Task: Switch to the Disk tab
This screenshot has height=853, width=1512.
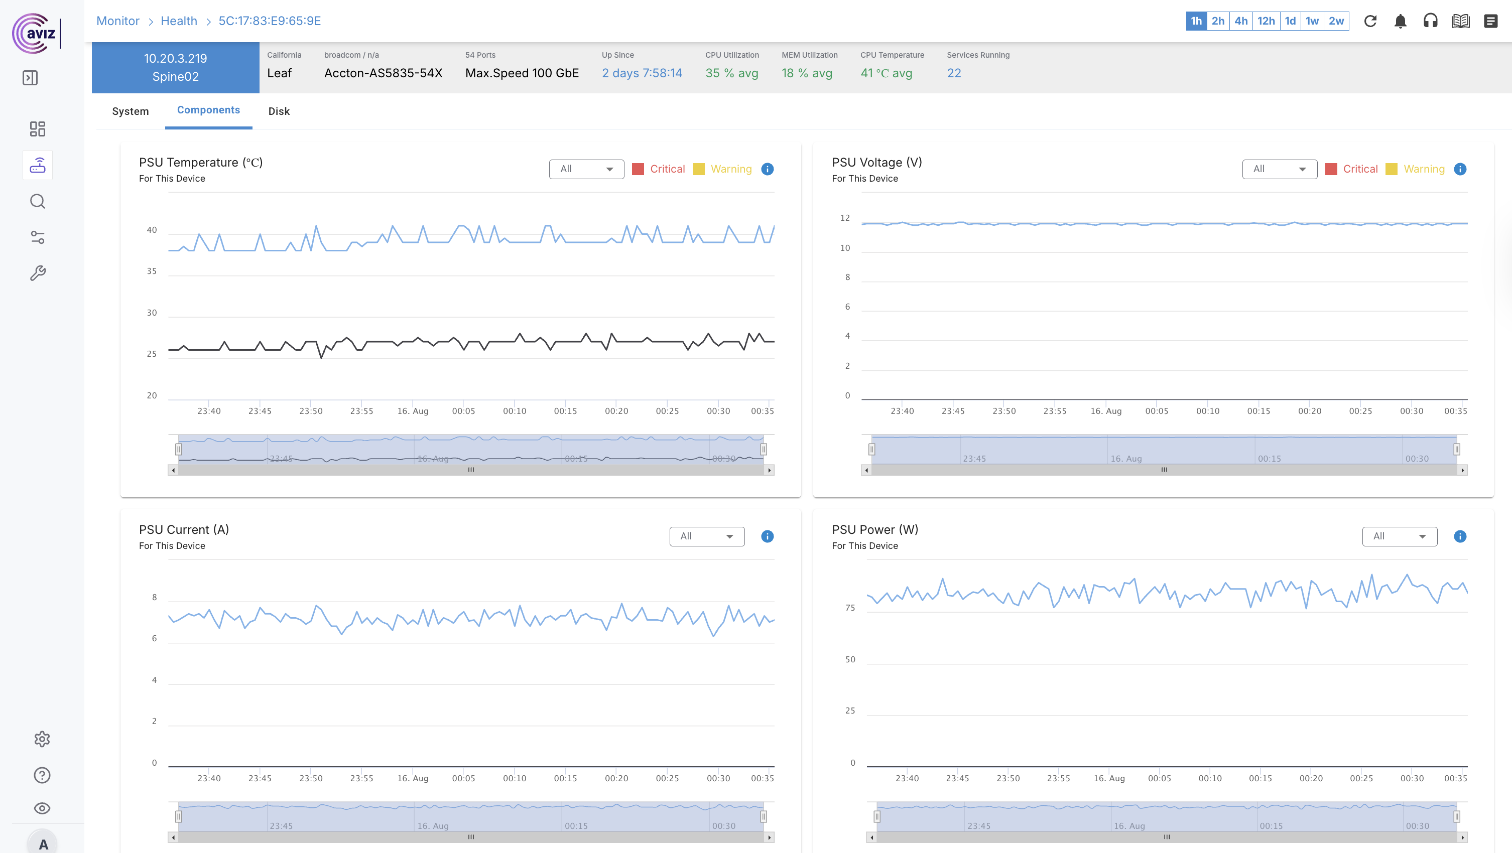Action: pyautogui.click(x=279, y=111)
